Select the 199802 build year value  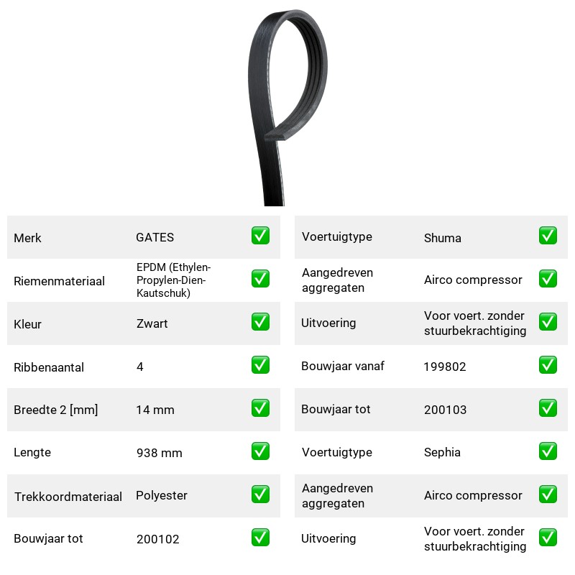(x=445, y=367)
